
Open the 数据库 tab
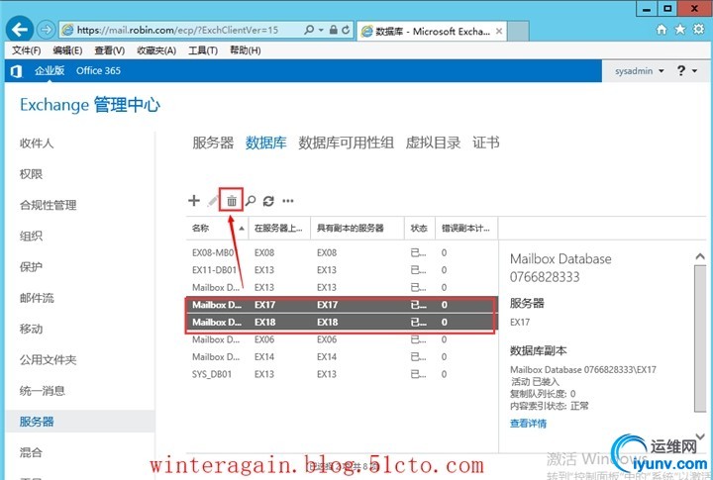266,143
